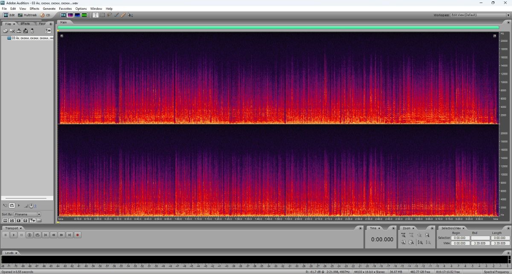
Task: Toggle Full Paths display button
Action: [x=39, y=220]
